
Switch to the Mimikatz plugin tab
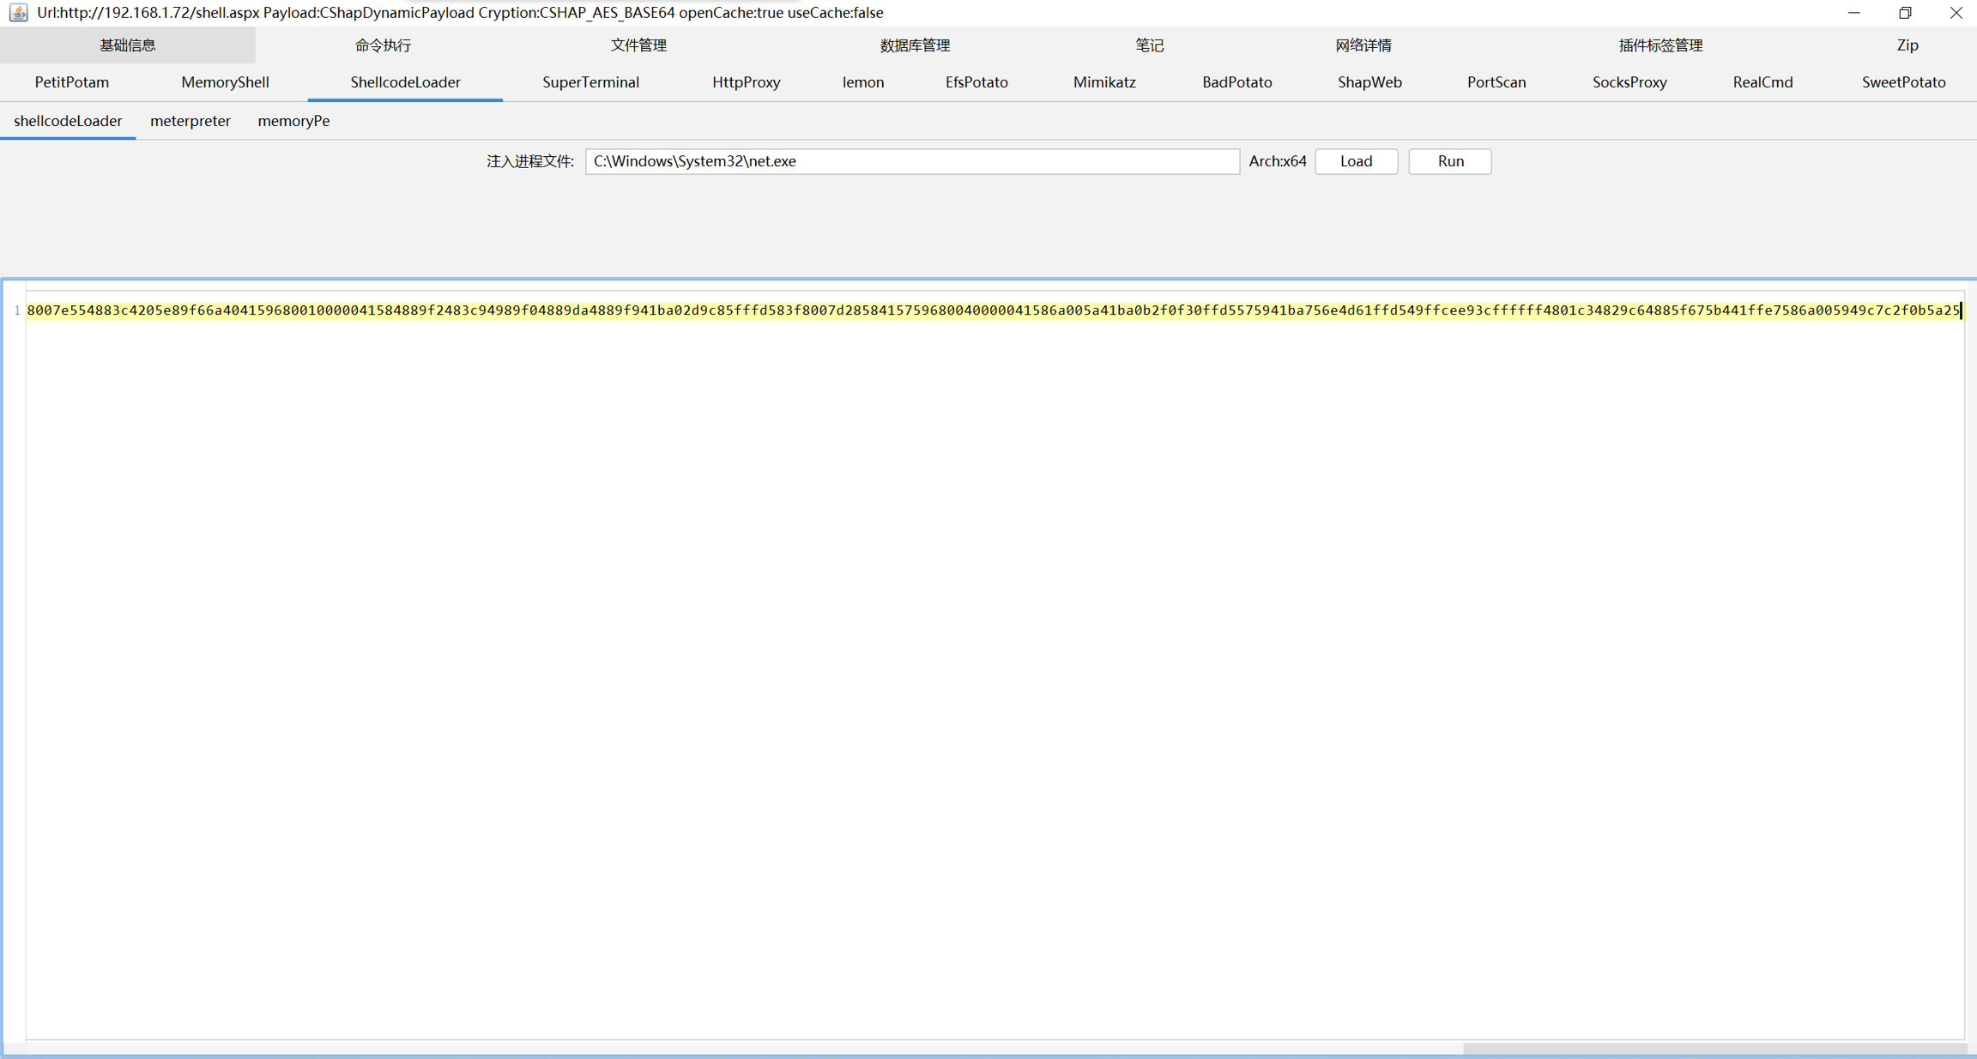click(x=1103, y=82)
